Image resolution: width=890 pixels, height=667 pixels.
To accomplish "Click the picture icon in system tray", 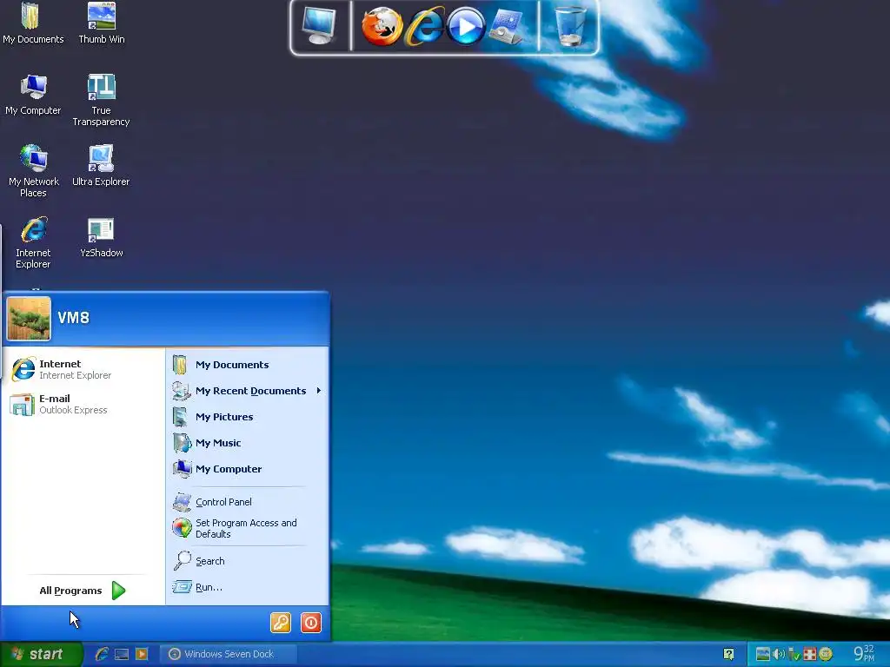I will pos(763,655).
